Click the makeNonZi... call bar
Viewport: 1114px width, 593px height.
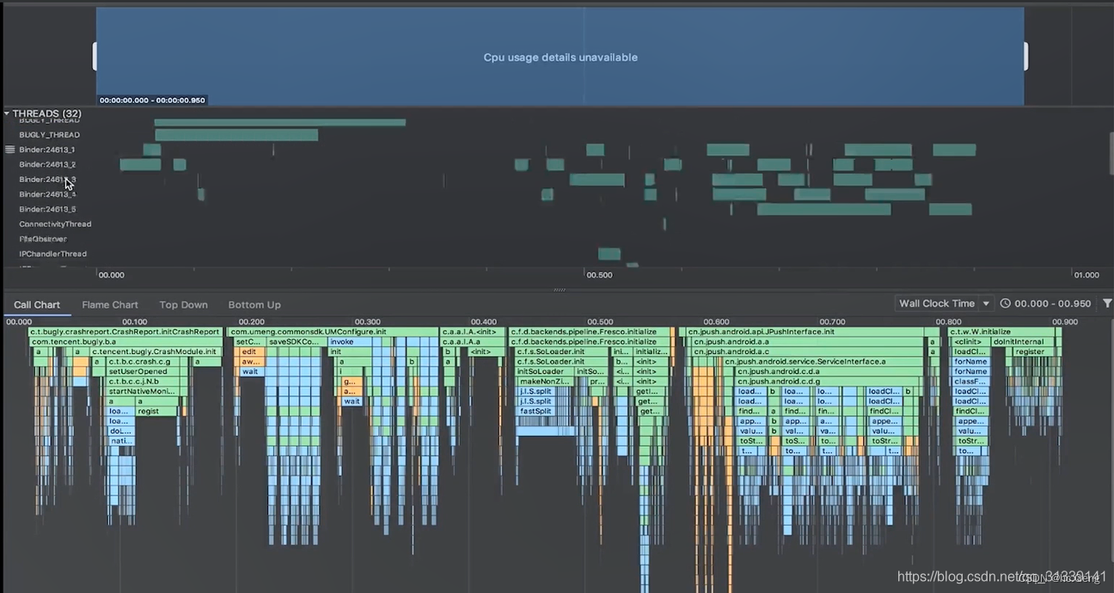pyautogui.click(x=546, y=382)
